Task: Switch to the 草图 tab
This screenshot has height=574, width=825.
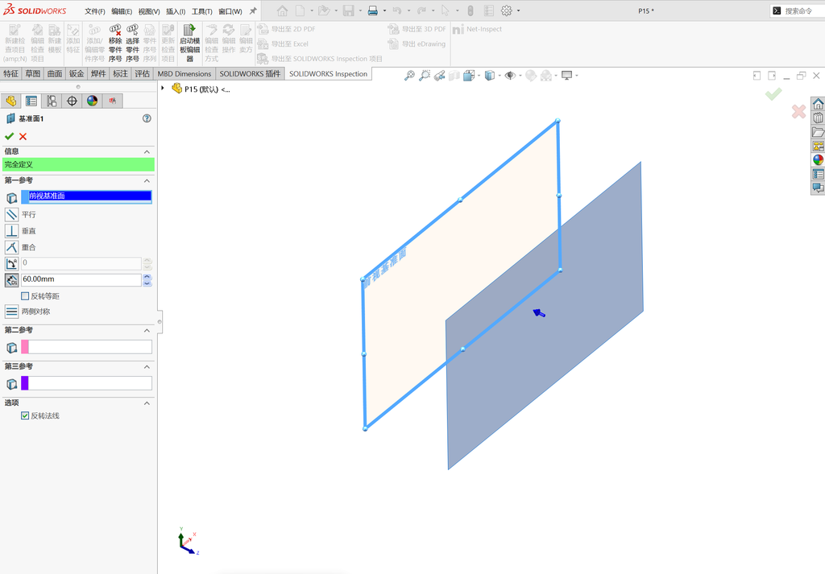Action: 32,73
